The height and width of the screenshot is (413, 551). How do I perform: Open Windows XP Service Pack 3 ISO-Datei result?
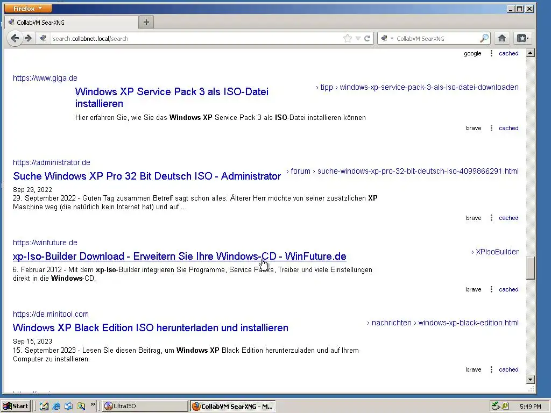(x=172, y=97)
